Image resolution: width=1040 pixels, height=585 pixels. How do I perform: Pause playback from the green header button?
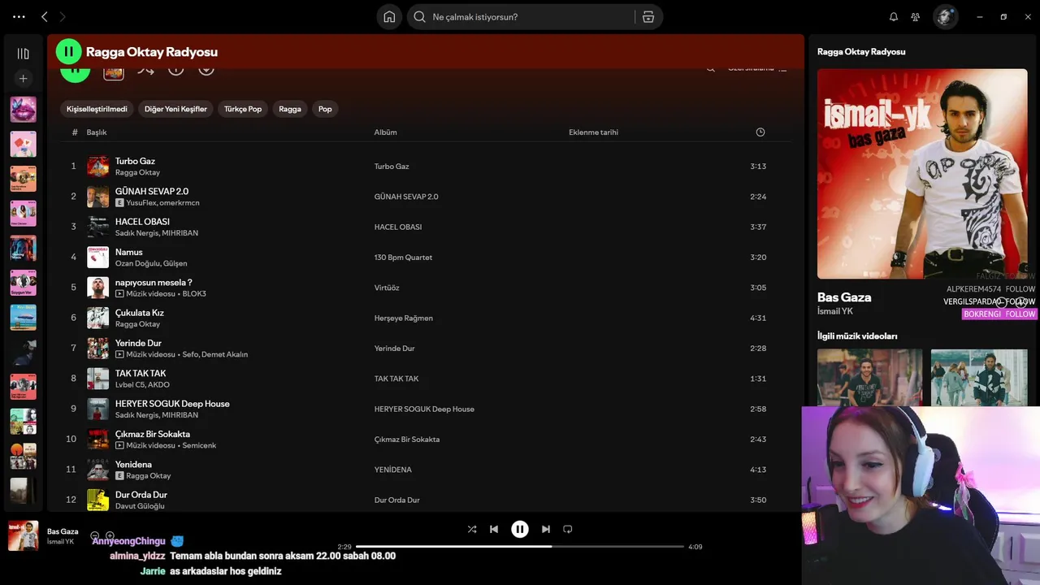click(x=68, y=51)
